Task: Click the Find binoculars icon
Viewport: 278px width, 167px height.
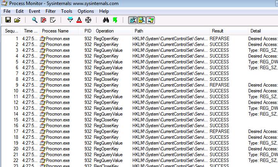Action: 106,20
